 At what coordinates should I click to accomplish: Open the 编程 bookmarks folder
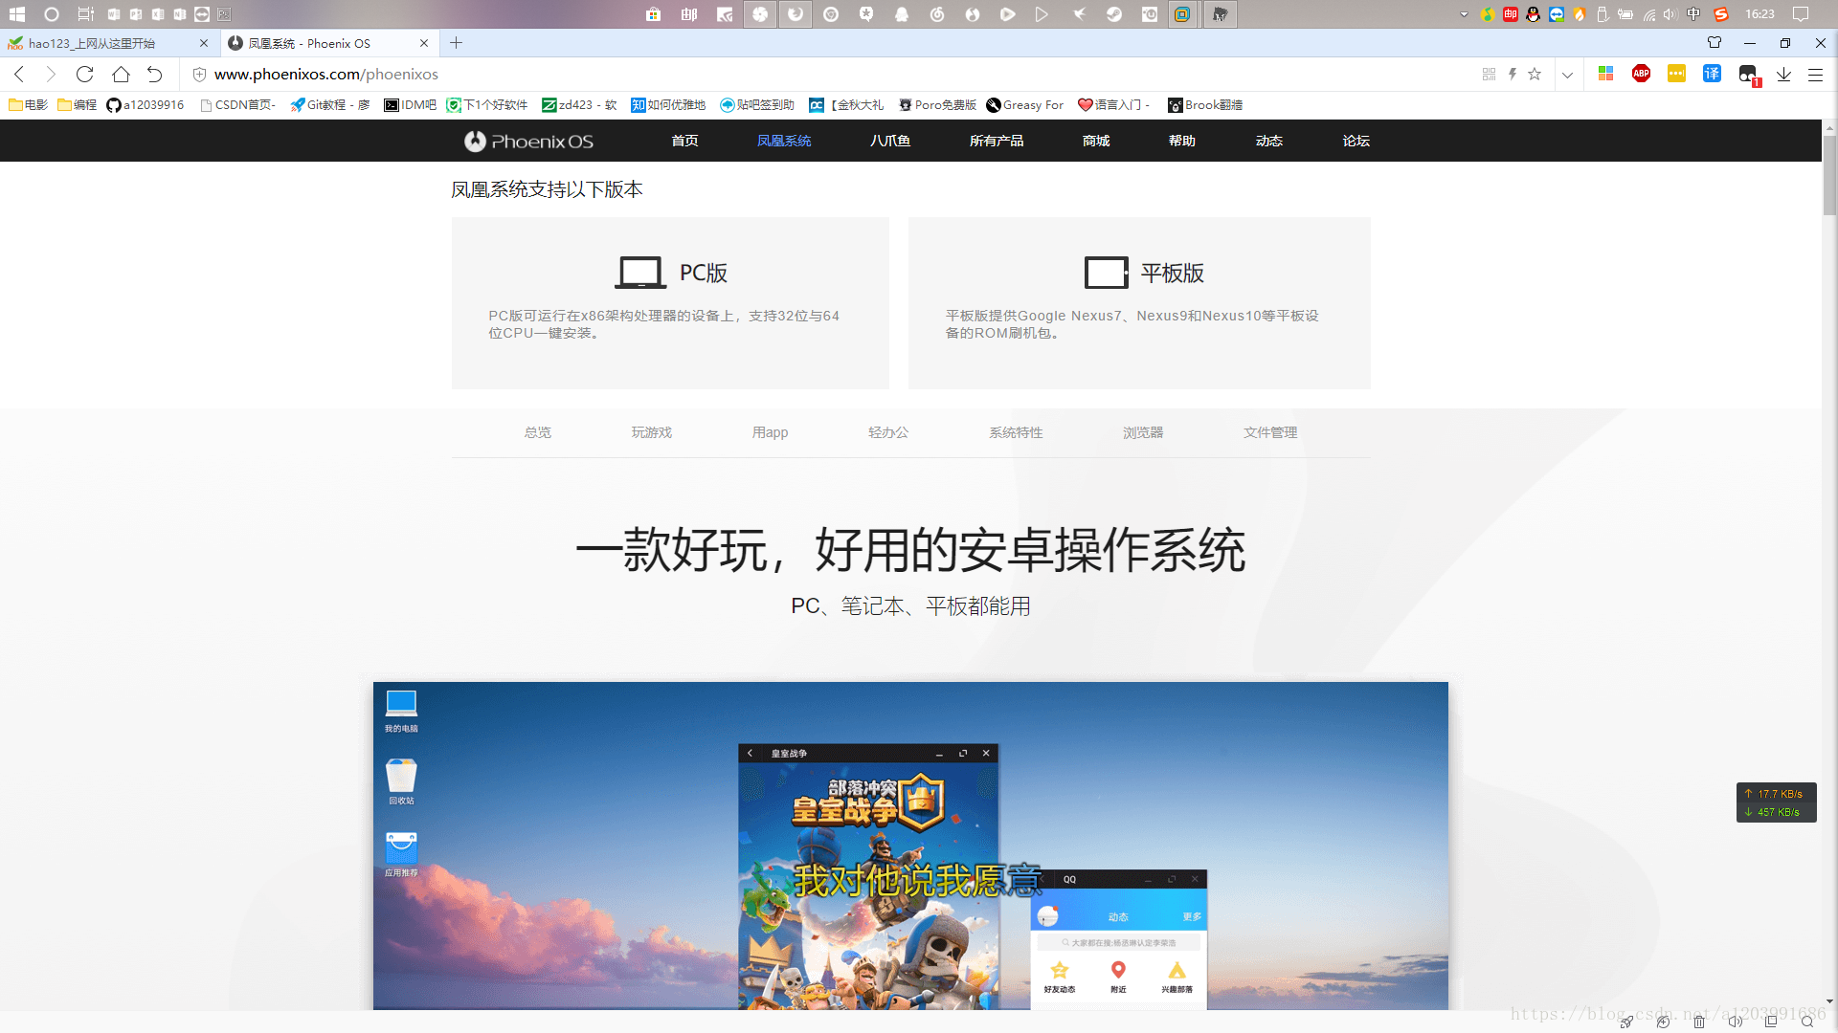[77, 105]
